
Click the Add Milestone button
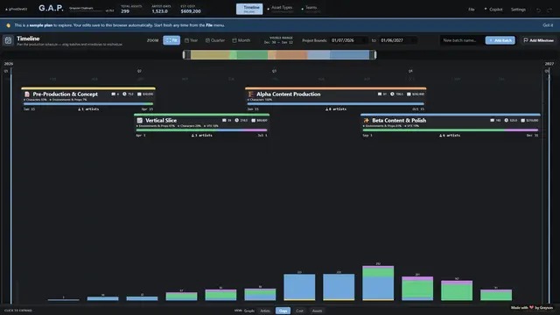[x=539, y=40]
